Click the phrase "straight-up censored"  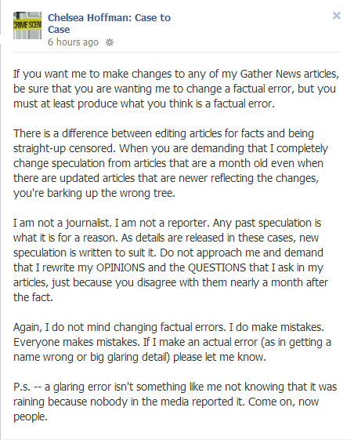64,148
